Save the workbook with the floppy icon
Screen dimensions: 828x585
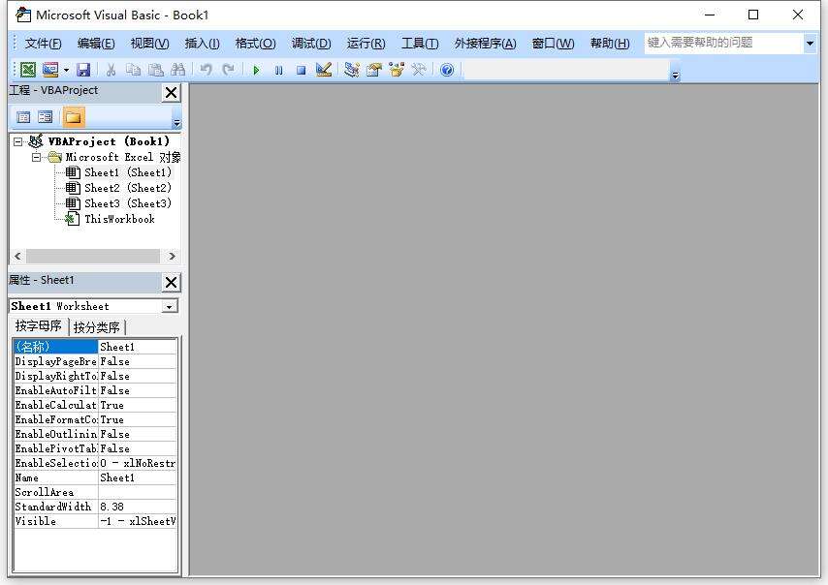[x=83, y=70]
